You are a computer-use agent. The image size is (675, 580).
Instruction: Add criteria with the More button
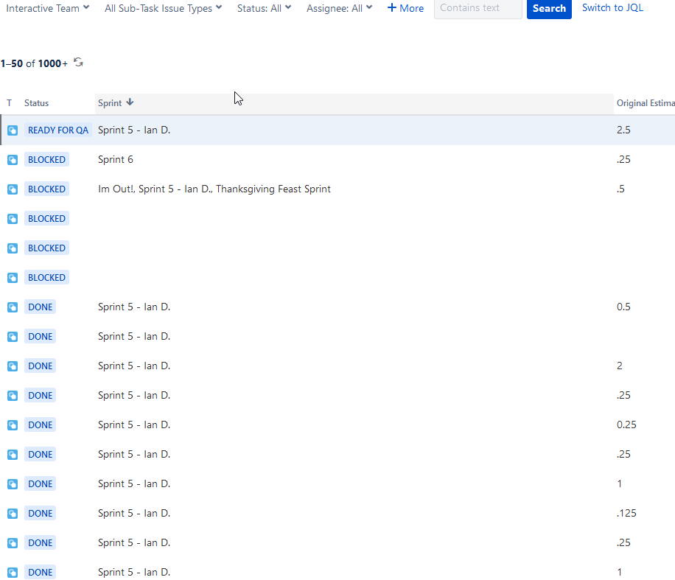(x=405, y=8)
